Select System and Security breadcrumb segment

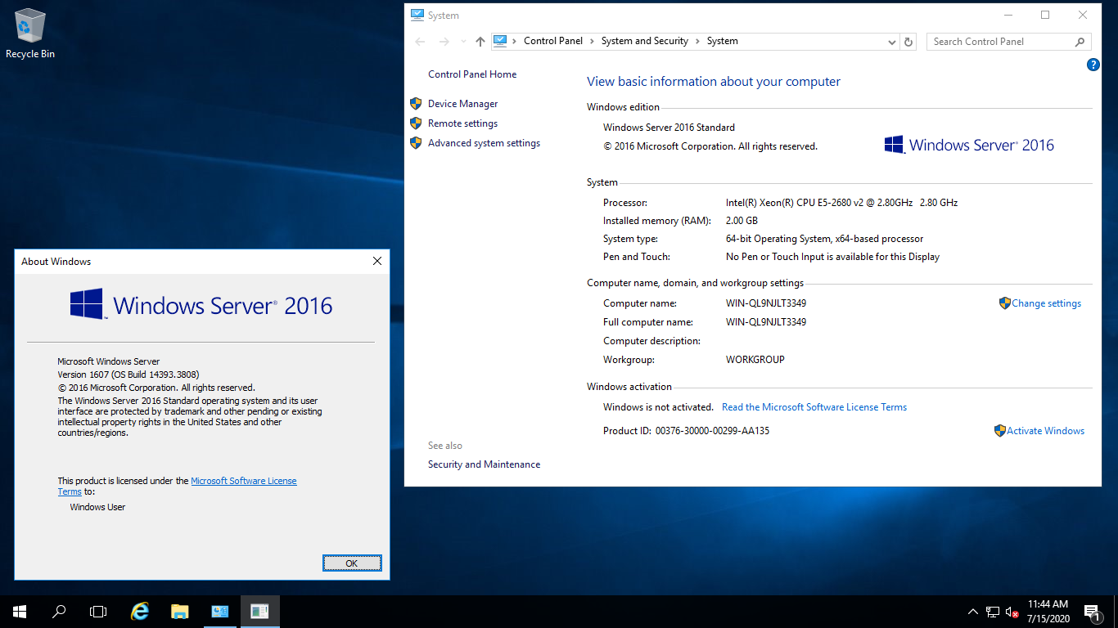click(644, 41)
